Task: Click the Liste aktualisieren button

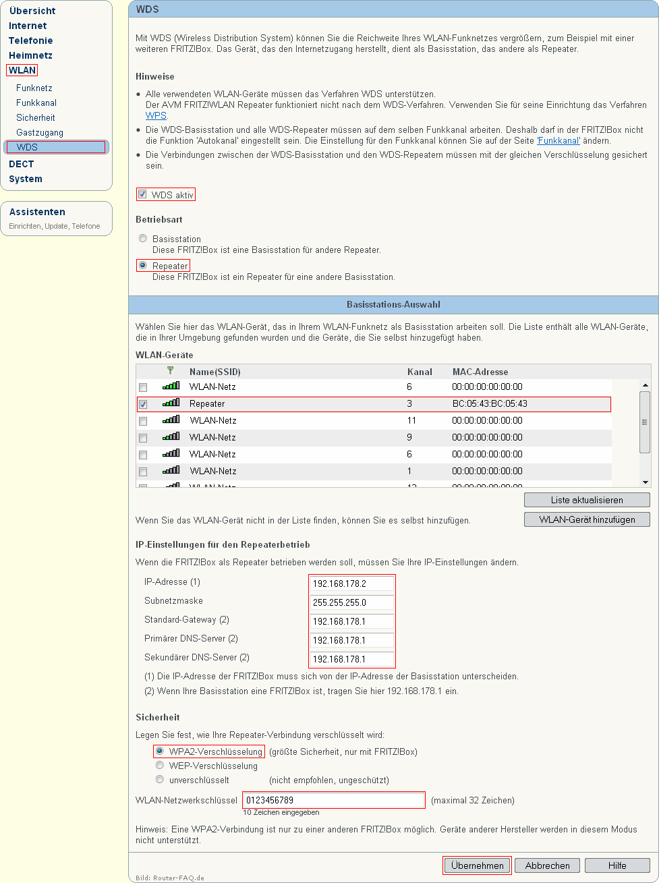Action: click(x=587, y=500)
